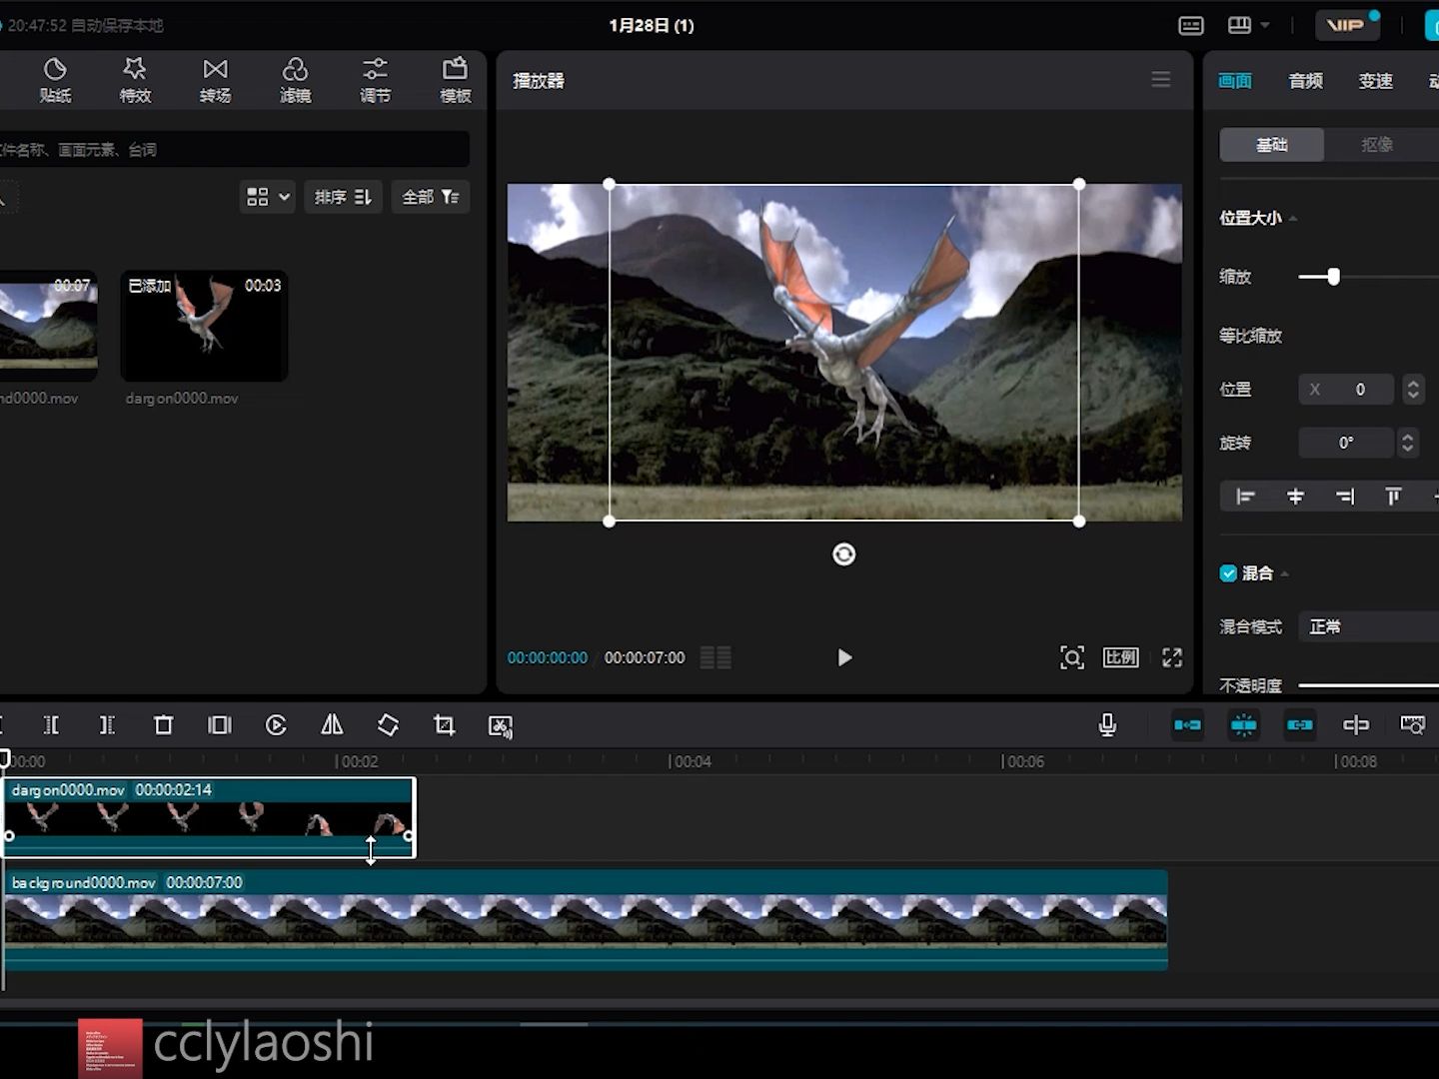
Task: Toggle main track magnet snapping
Action: (x=1187, y=725)
